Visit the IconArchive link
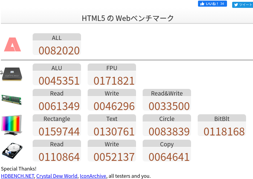The height and width of the screenshot is (179, 253). [93, 176]
